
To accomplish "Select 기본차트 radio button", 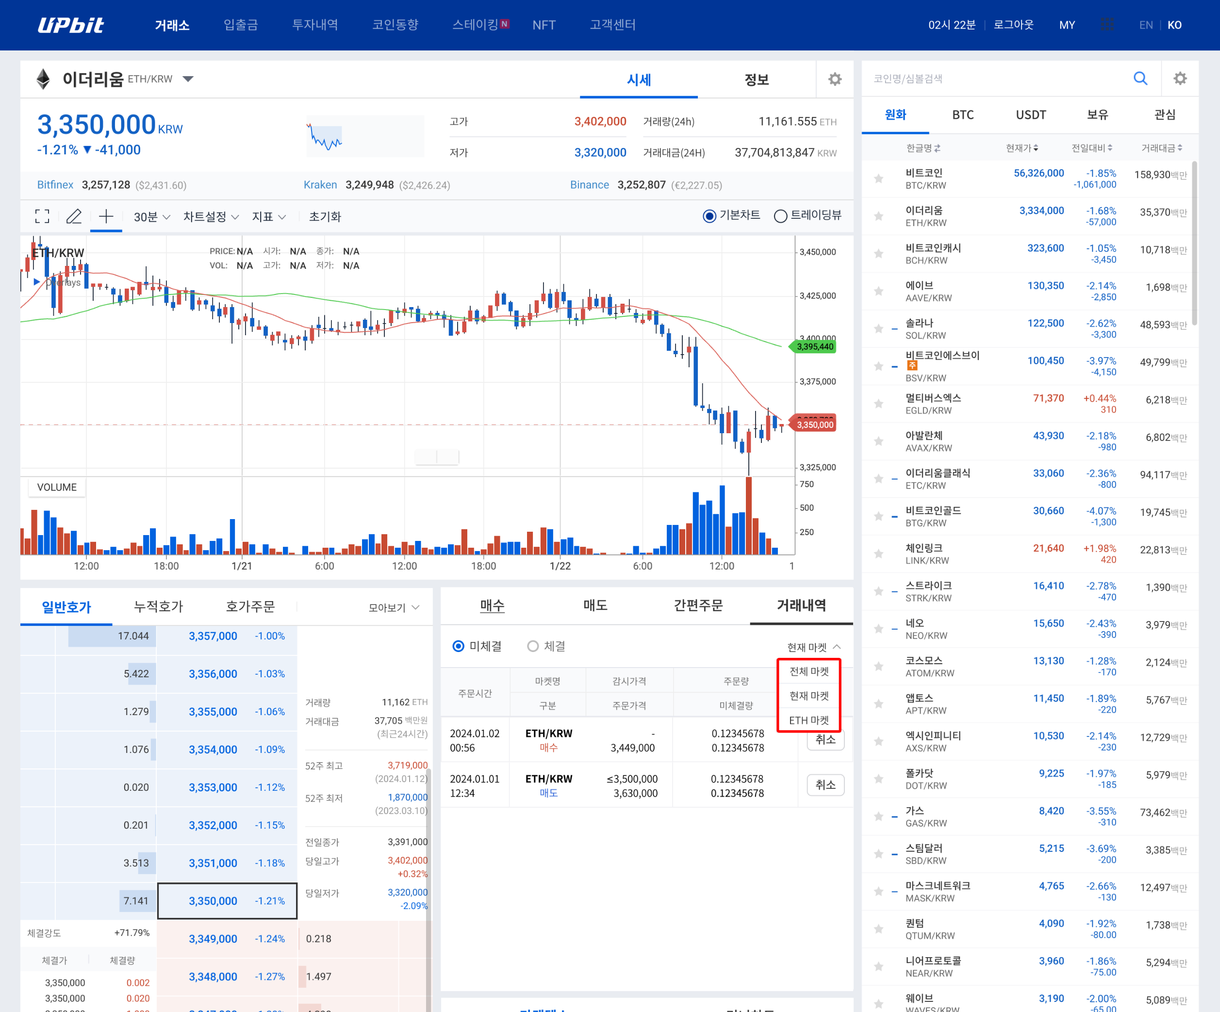I will coord(709,216).
